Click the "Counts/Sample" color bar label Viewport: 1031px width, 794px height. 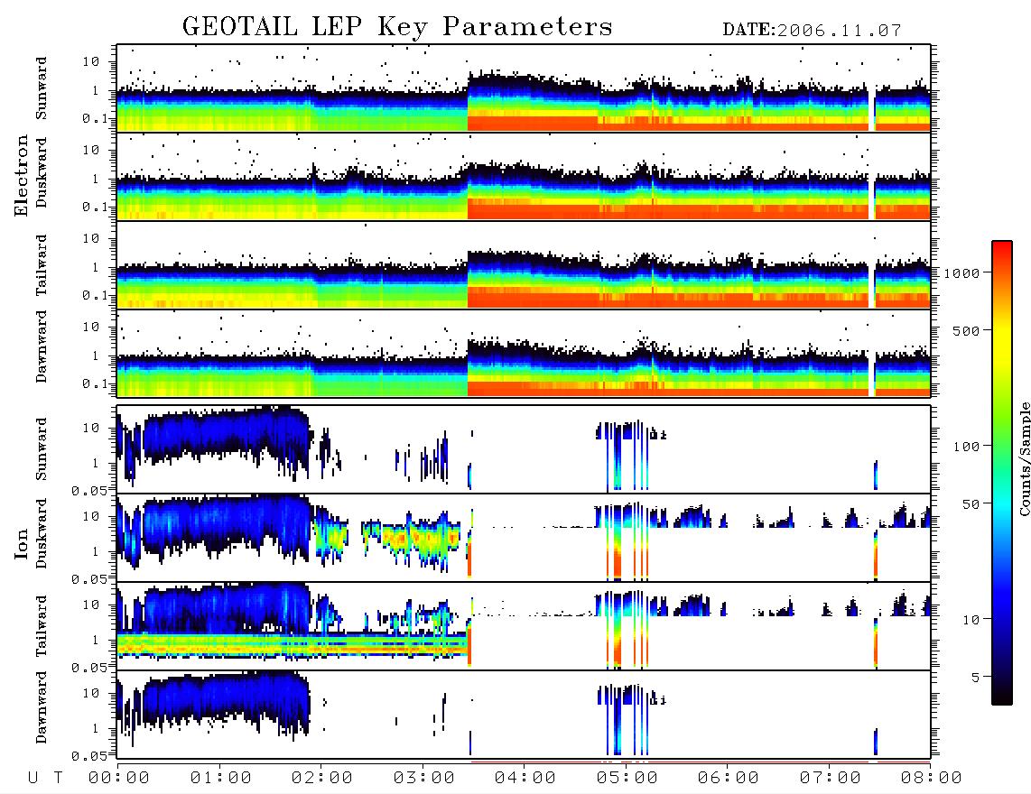pyautogui.click(x=1024, y=458)
